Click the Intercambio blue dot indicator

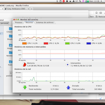pyautogui.click(x=67, y=65)
